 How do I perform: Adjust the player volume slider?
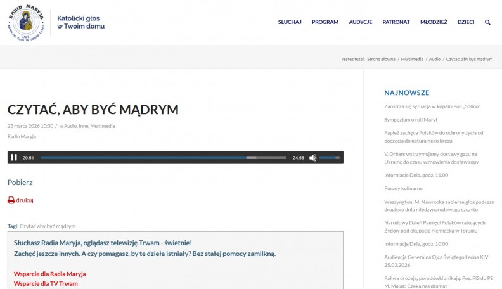pyautogui.click(x=330, y=157)
